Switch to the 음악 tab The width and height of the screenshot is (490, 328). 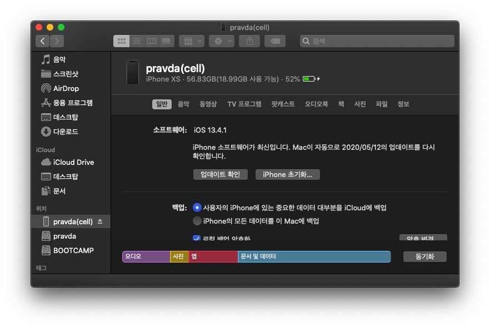click(183, 104)
